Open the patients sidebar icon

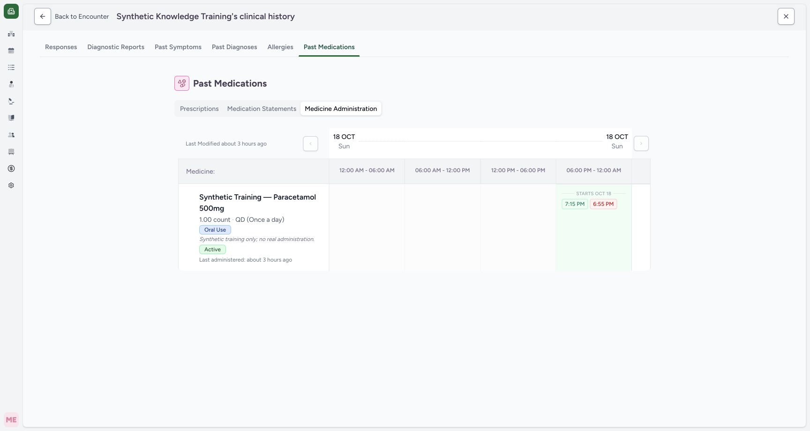(11, 84)
